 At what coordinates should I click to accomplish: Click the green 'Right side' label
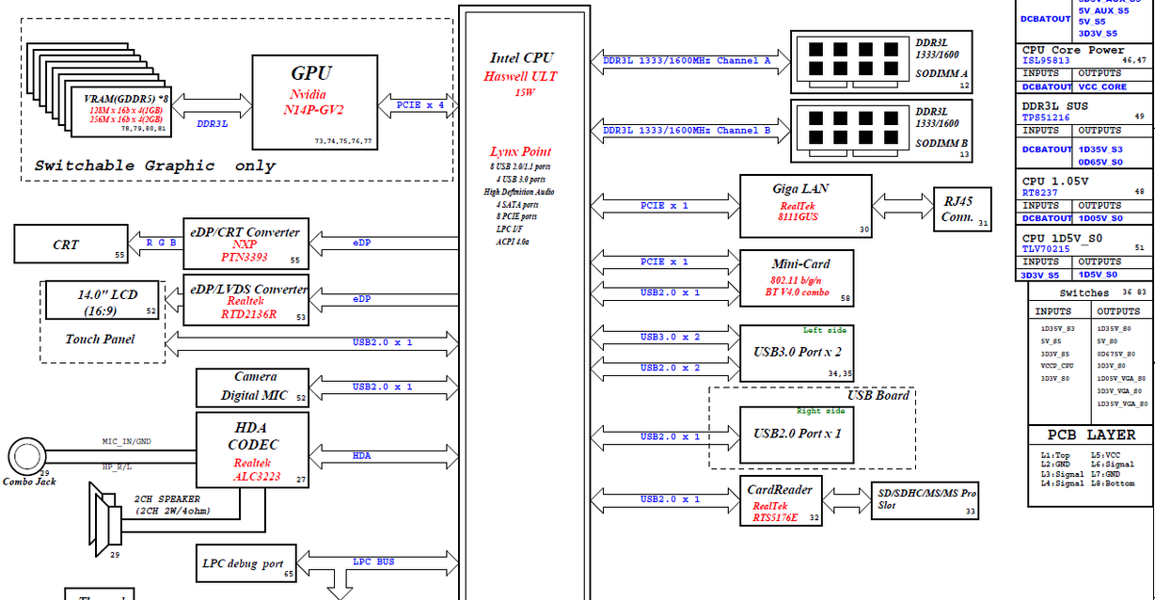pyautogui.click(x=821, y=411)
